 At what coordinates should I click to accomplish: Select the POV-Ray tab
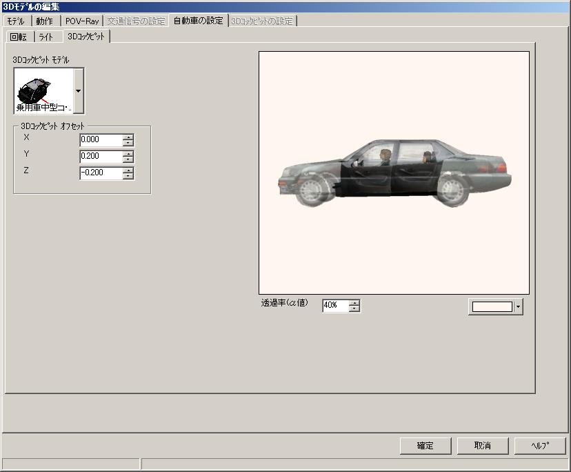82,21
